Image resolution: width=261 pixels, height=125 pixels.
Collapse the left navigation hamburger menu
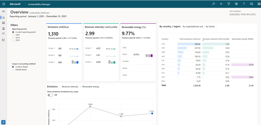click(3, 11)
